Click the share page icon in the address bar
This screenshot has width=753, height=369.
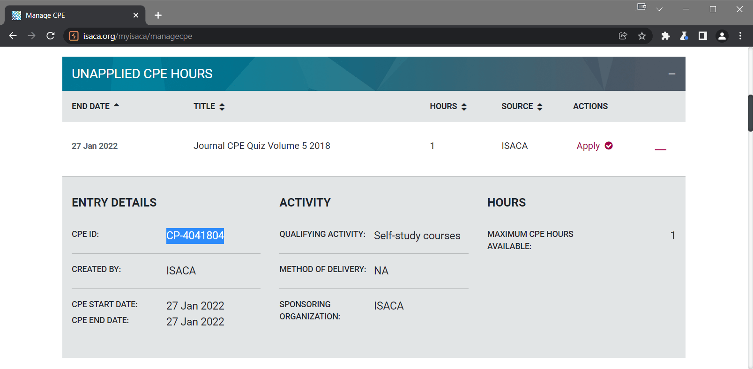(x=623, y=36)
